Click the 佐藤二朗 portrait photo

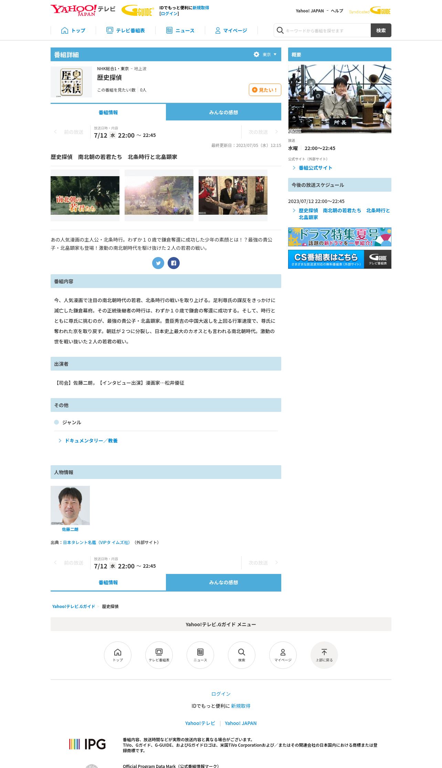pos(70,505)
